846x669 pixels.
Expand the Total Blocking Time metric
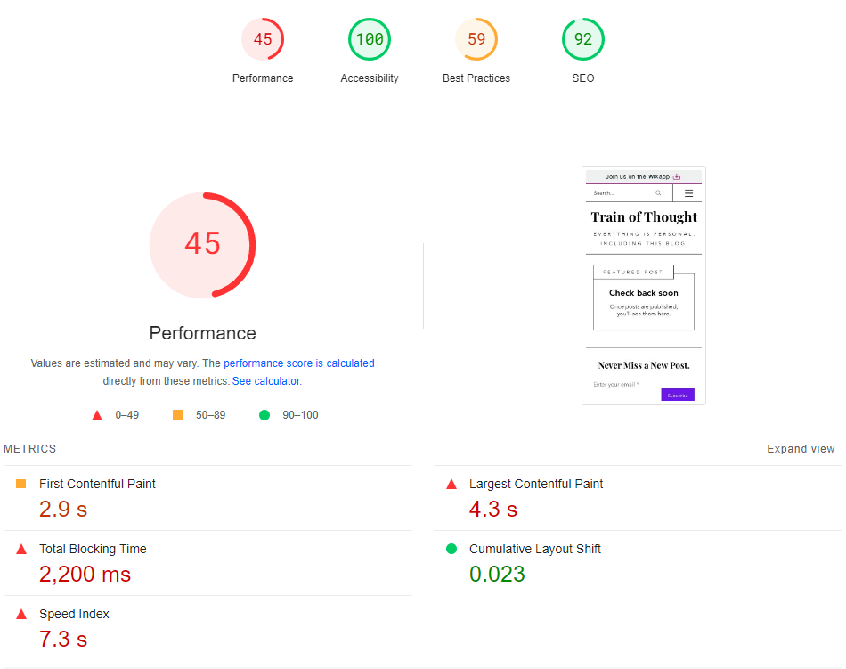(207, 563)
